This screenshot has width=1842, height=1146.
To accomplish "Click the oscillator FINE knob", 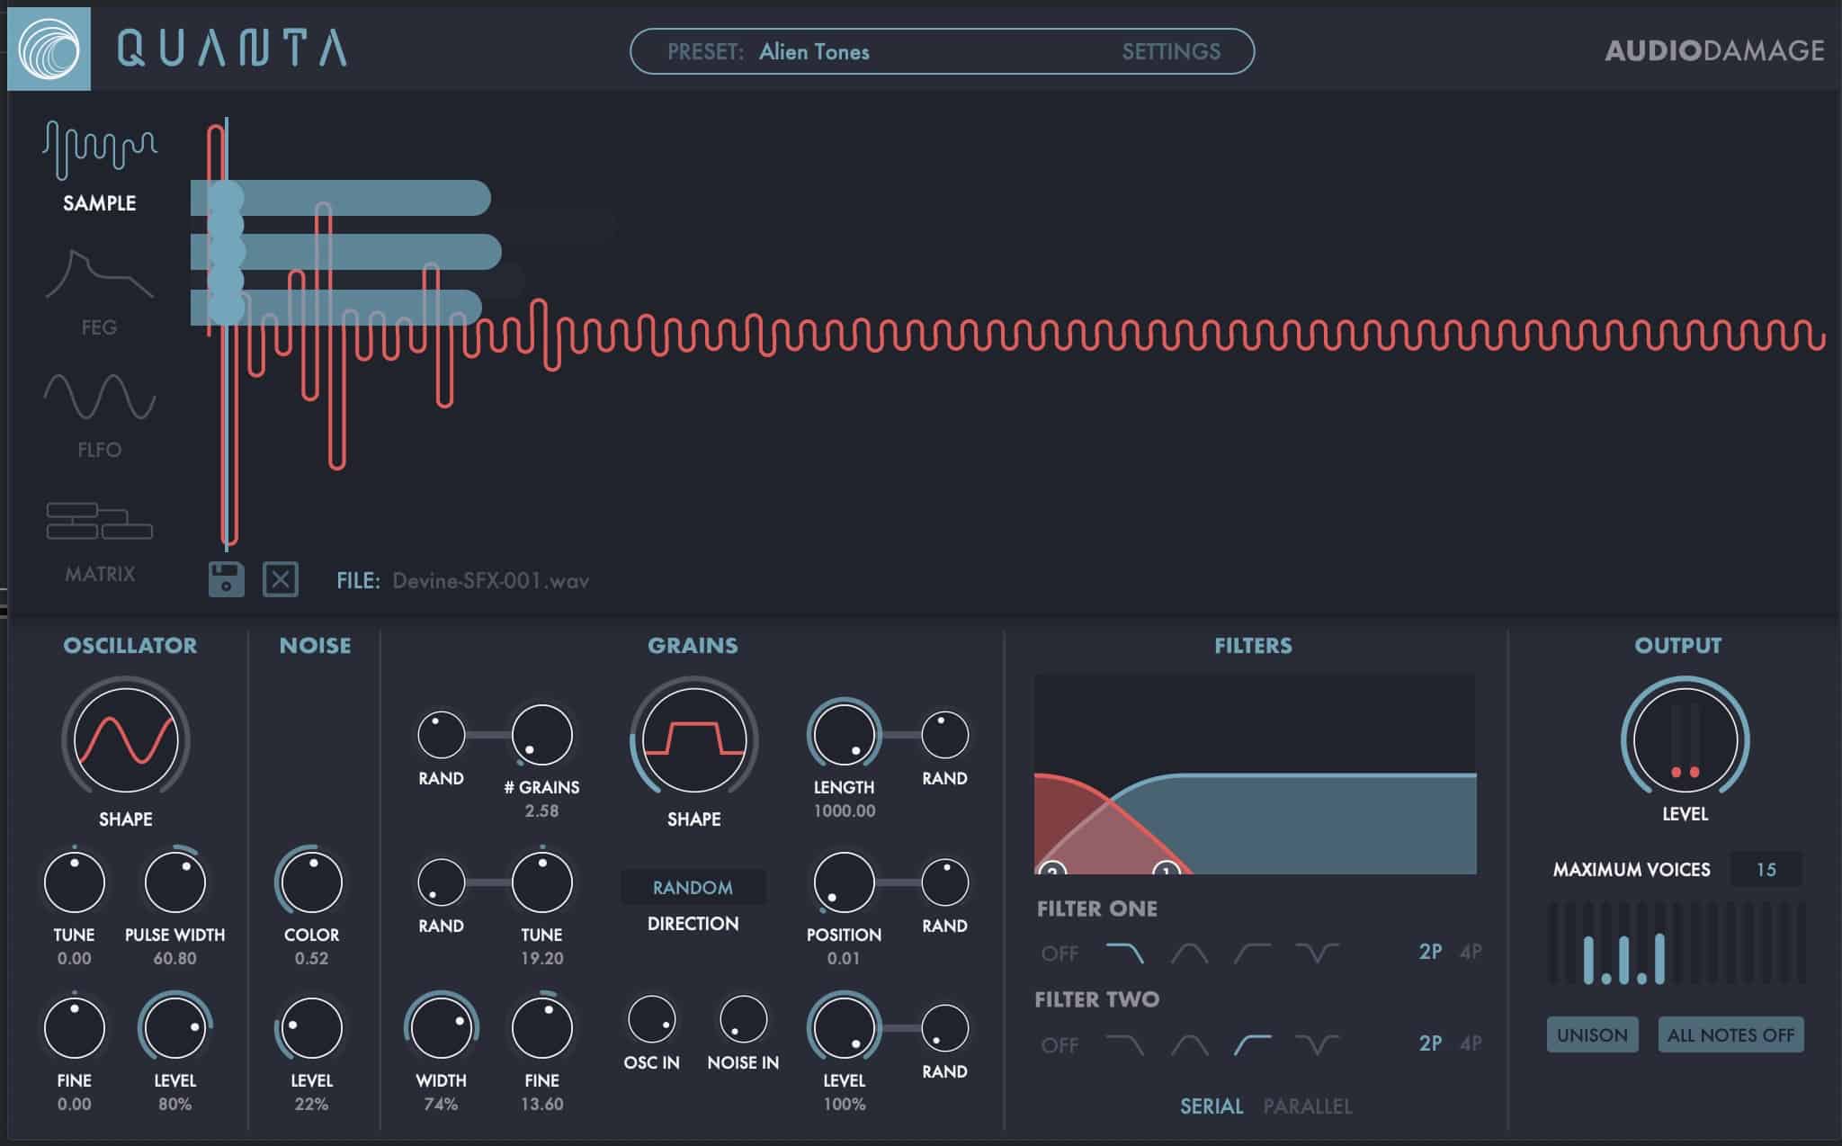I will (74, 1028).
